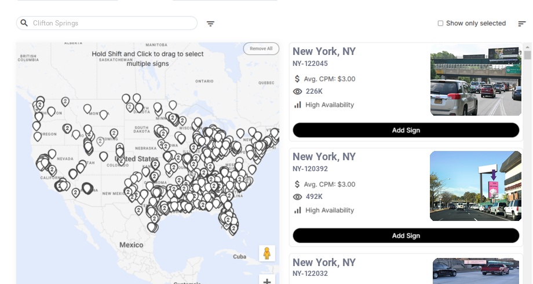
Task: Open the filter options icon beside search
Action: point(210,24)
